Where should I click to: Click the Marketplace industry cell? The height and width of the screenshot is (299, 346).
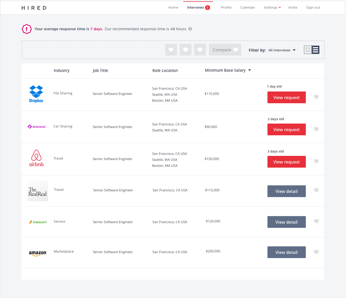pyautogui.click(x=64, y=252)
